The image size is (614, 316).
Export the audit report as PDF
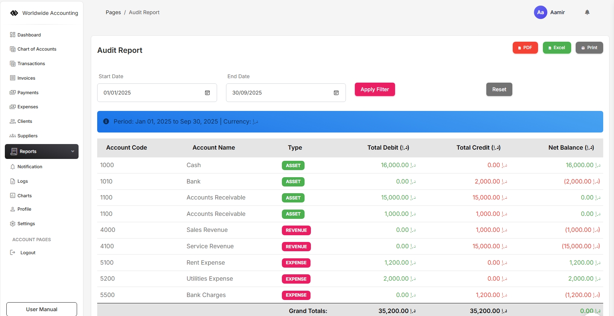pos(525,48)
